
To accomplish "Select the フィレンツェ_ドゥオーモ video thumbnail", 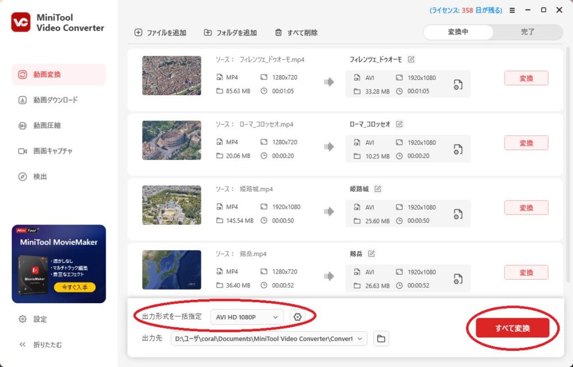I will 171,76.
